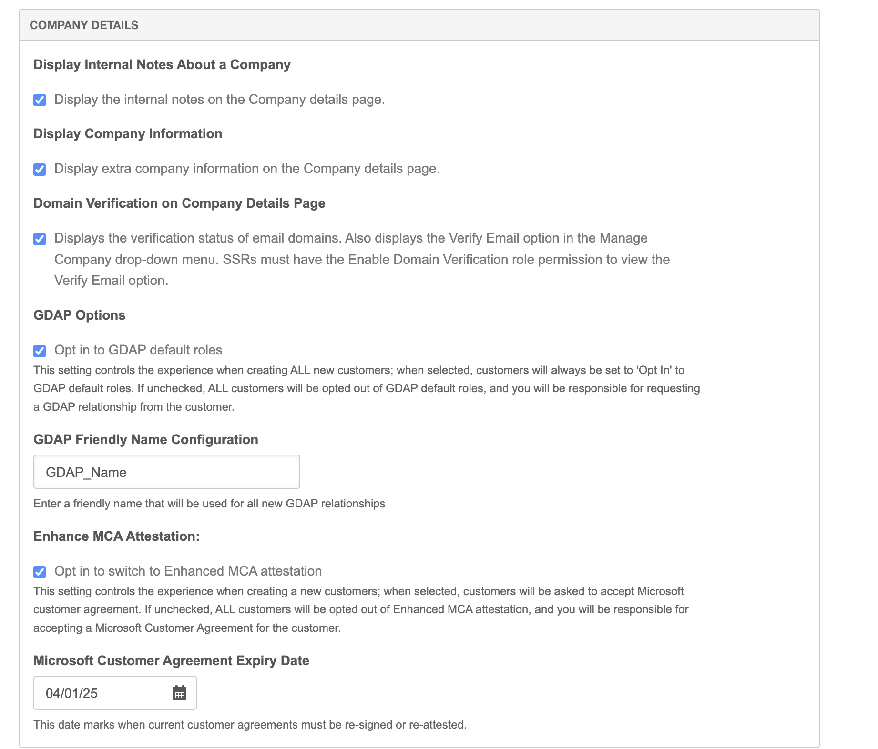This screenshot has height=749, width=878.
Task: Click the domain verification description text
Action: coord(362,259)
